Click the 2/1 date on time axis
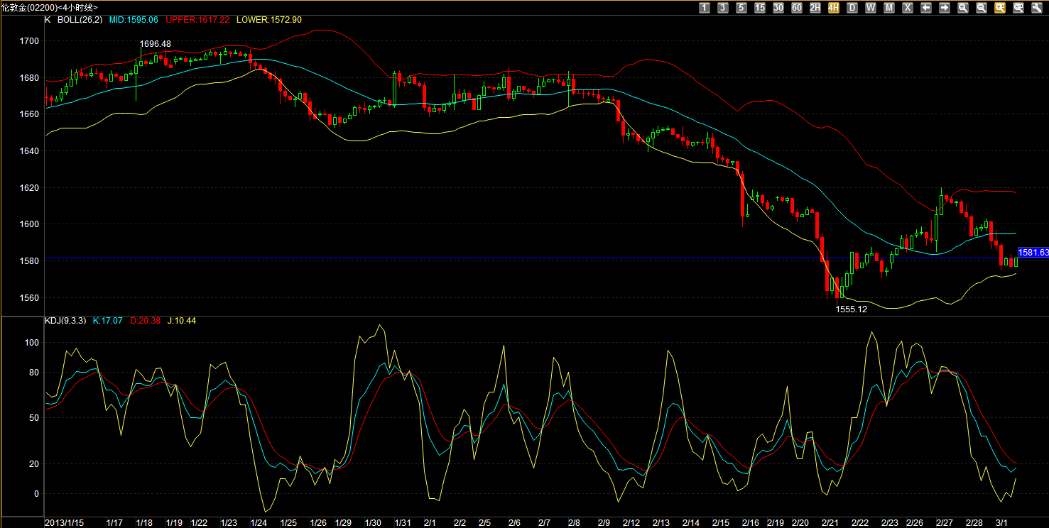Image resolution: width=1049 pixels, height=528 pixels. coord(430,522)
